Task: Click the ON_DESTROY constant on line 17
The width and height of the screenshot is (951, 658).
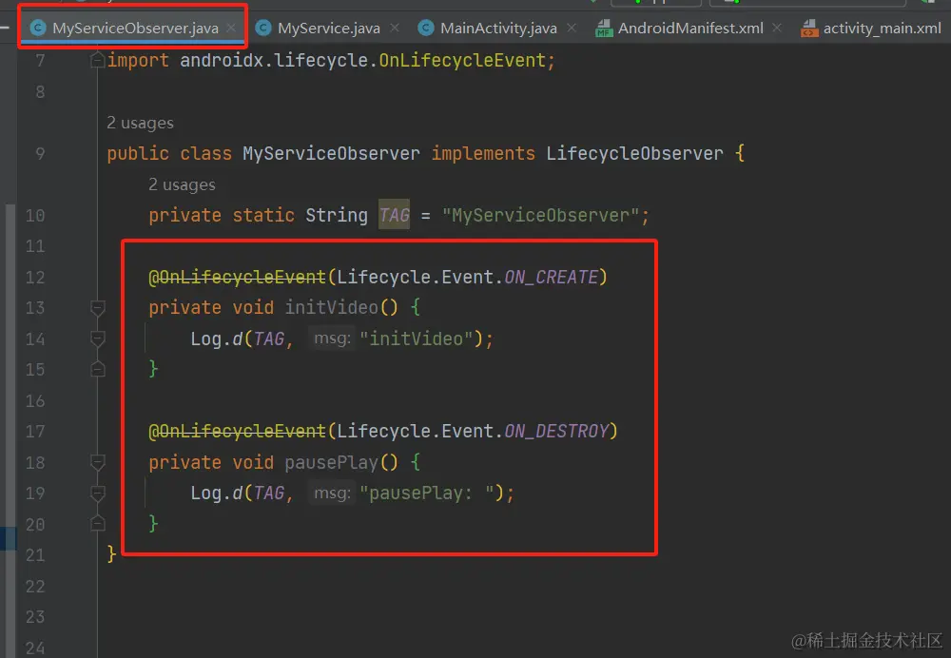Action: 556,431
